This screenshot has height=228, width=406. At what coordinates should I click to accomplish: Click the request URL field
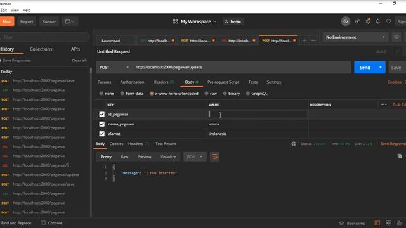242,68
